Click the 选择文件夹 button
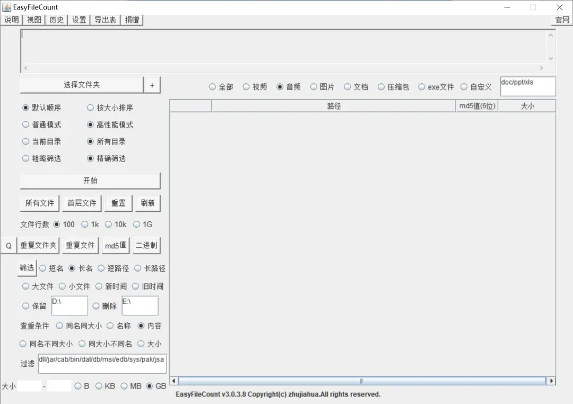 (82, 85)
